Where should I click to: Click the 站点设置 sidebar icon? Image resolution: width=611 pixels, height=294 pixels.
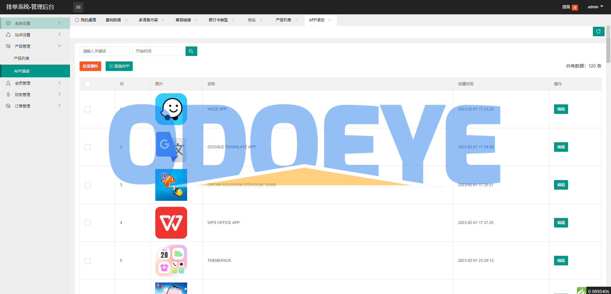(8, 35)
